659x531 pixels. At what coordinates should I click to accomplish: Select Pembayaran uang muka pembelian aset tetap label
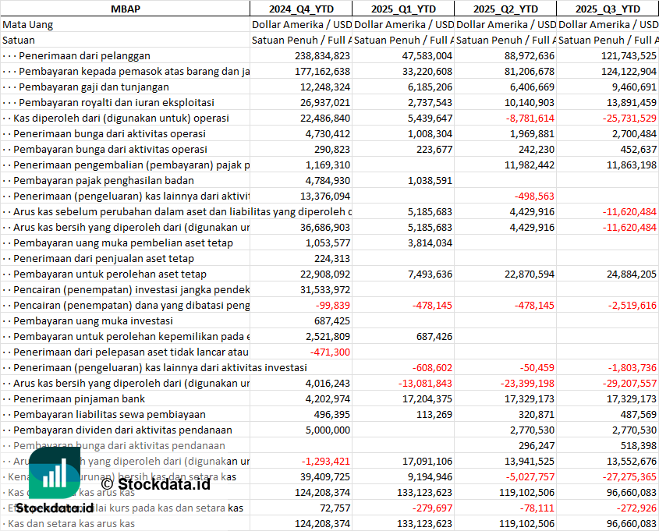[x=123, y=242]
